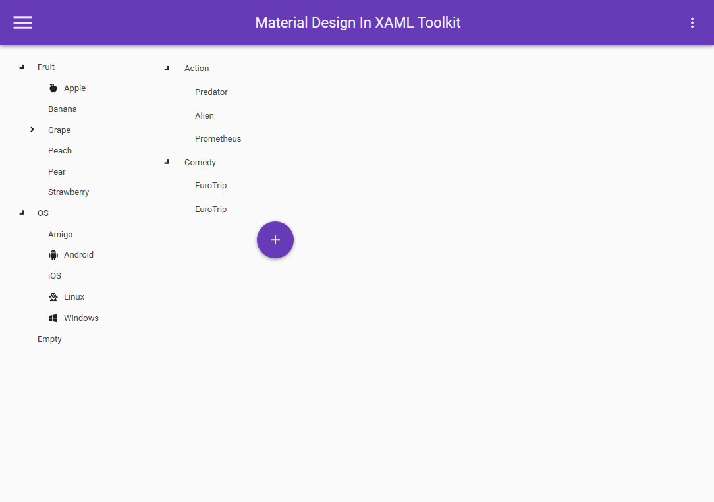This screenshot has width=714, height=502.
Task: Expand the Grape tree node
Action: [x=32, y=130]
